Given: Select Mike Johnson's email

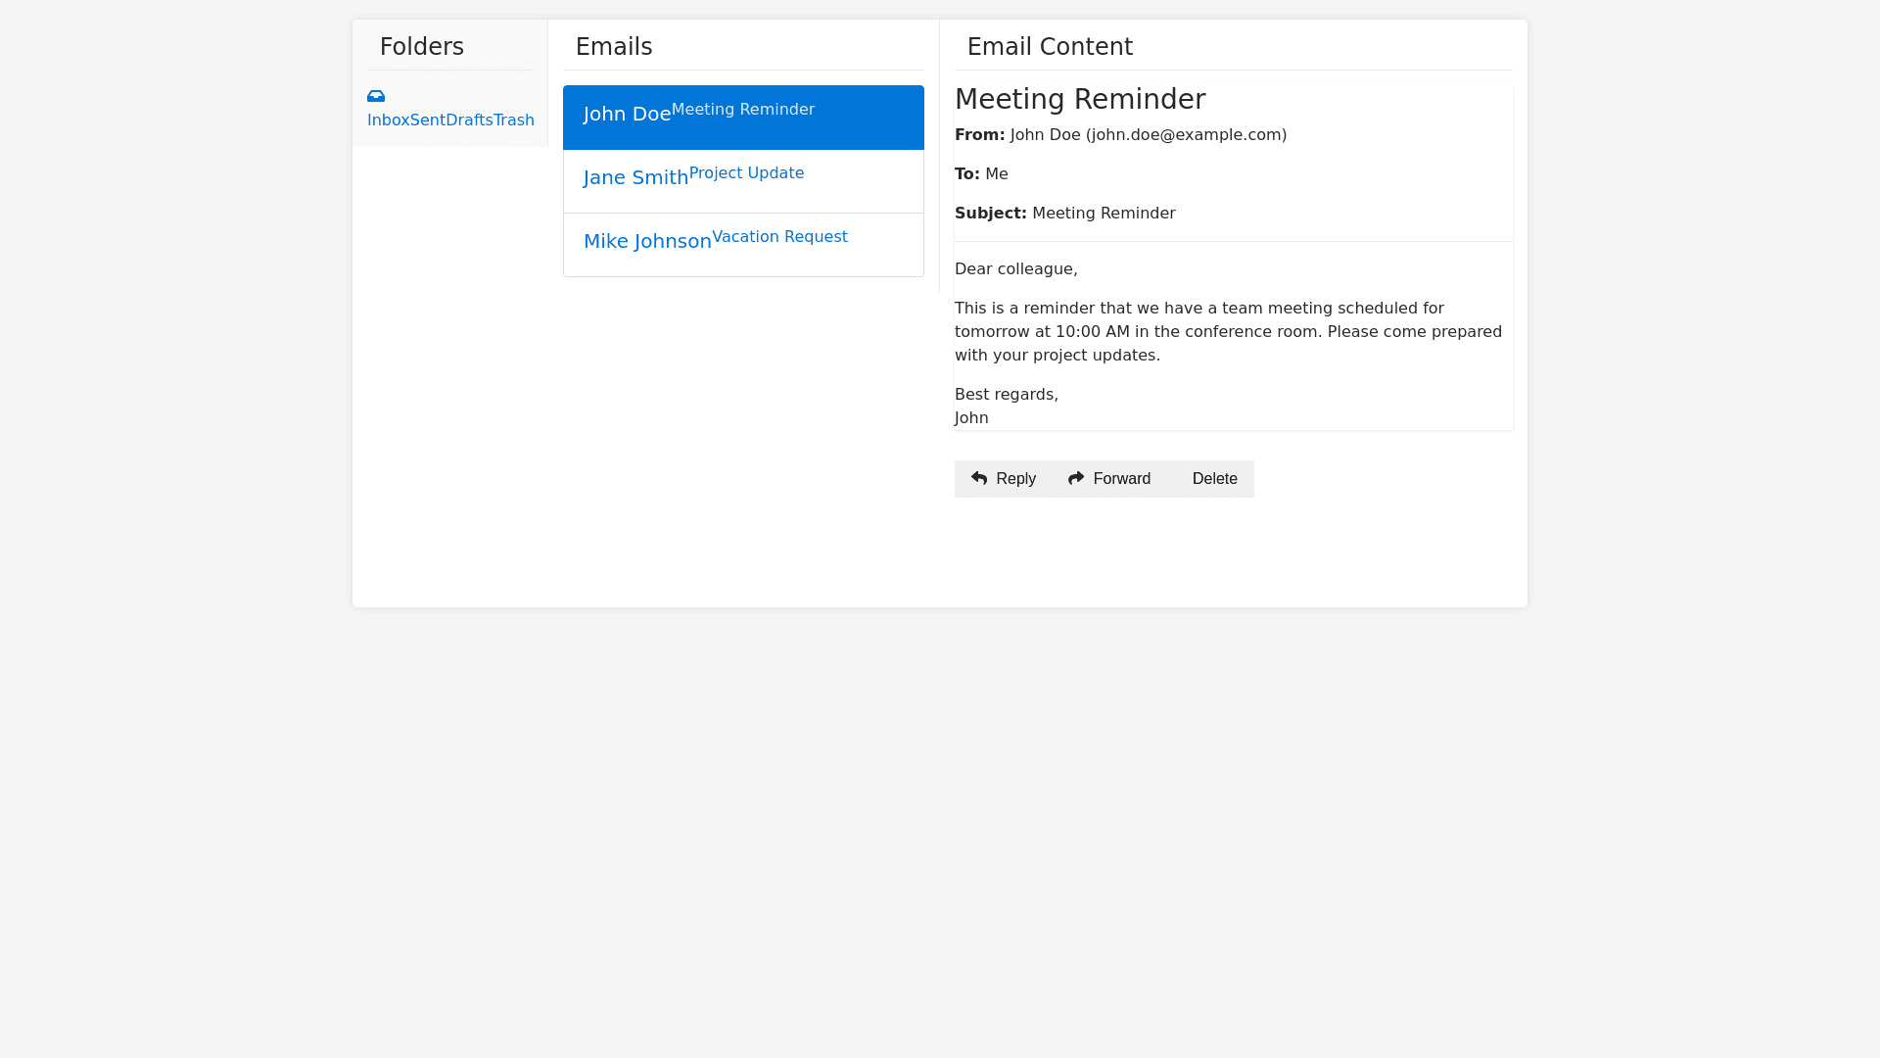Looking at the screenshot, I should click(647, 242).
